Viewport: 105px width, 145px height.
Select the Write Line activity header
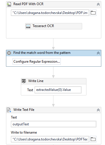(x=54, y=81)
